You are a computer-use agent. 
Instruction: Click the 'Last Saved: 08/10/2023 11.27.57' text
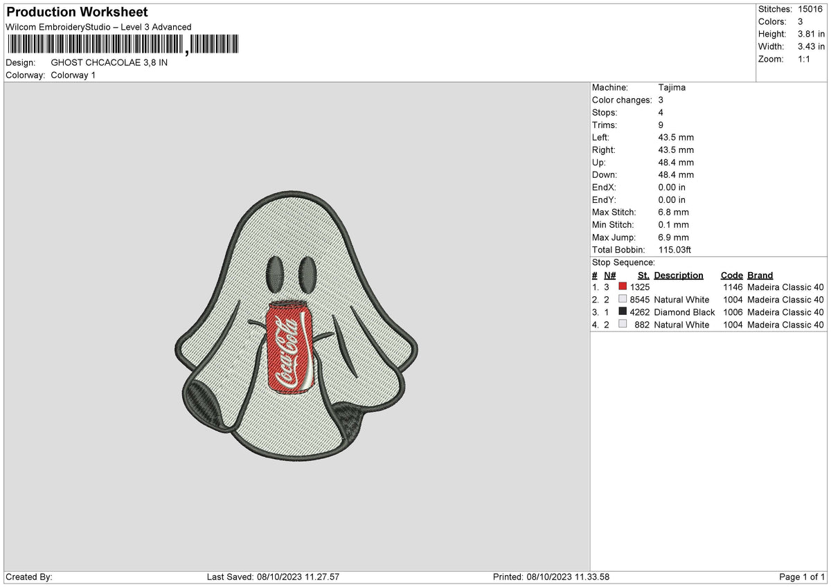[x=273, y=577]
